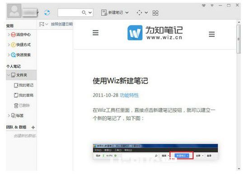Select the 标签 tags item
This screenshot has width=244, height=174.
click(x=20, y=116)
